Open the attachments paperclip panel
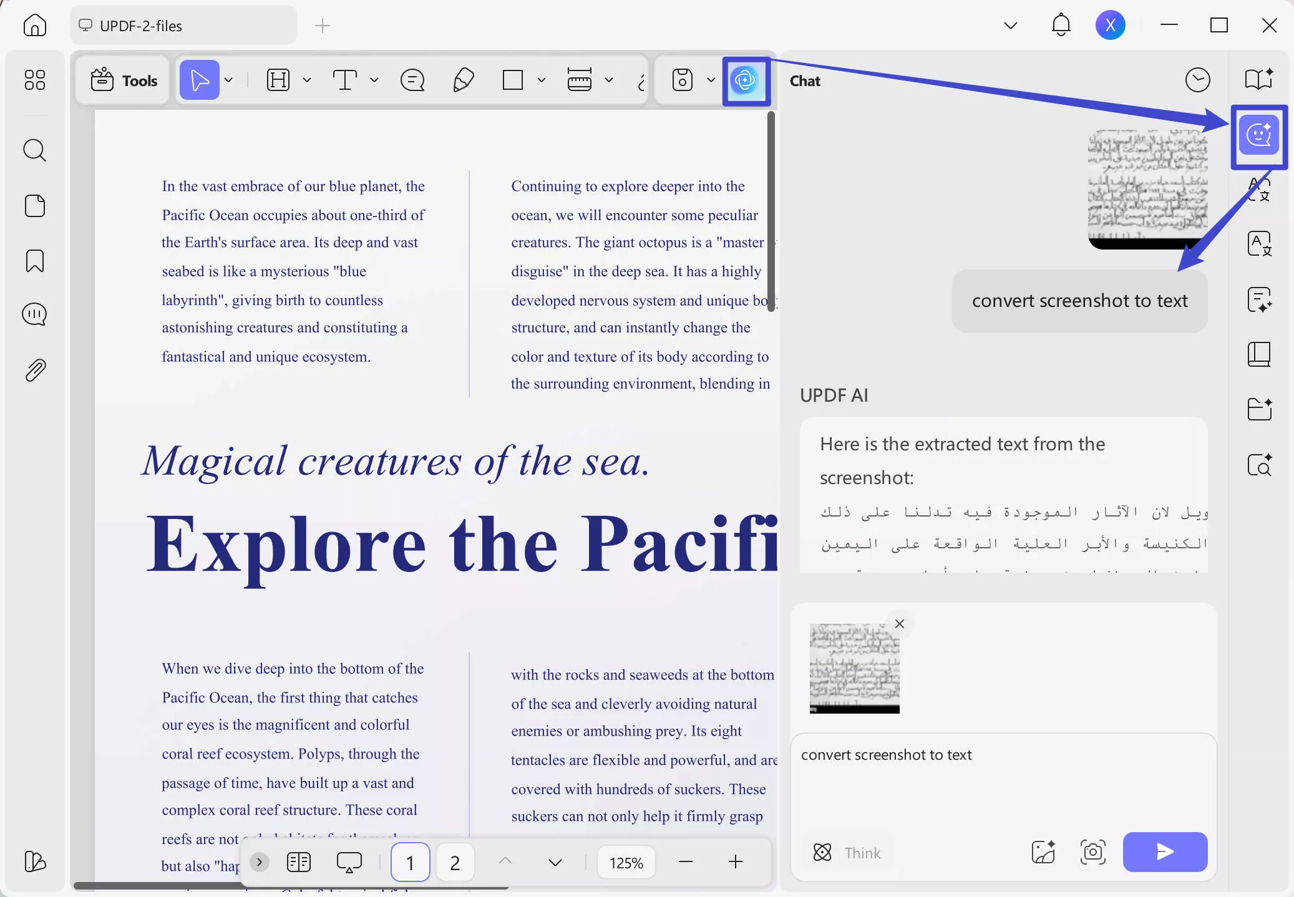The width and height of the screenshot is (1294, 897). pyautogui.click(x=35, y=371)
